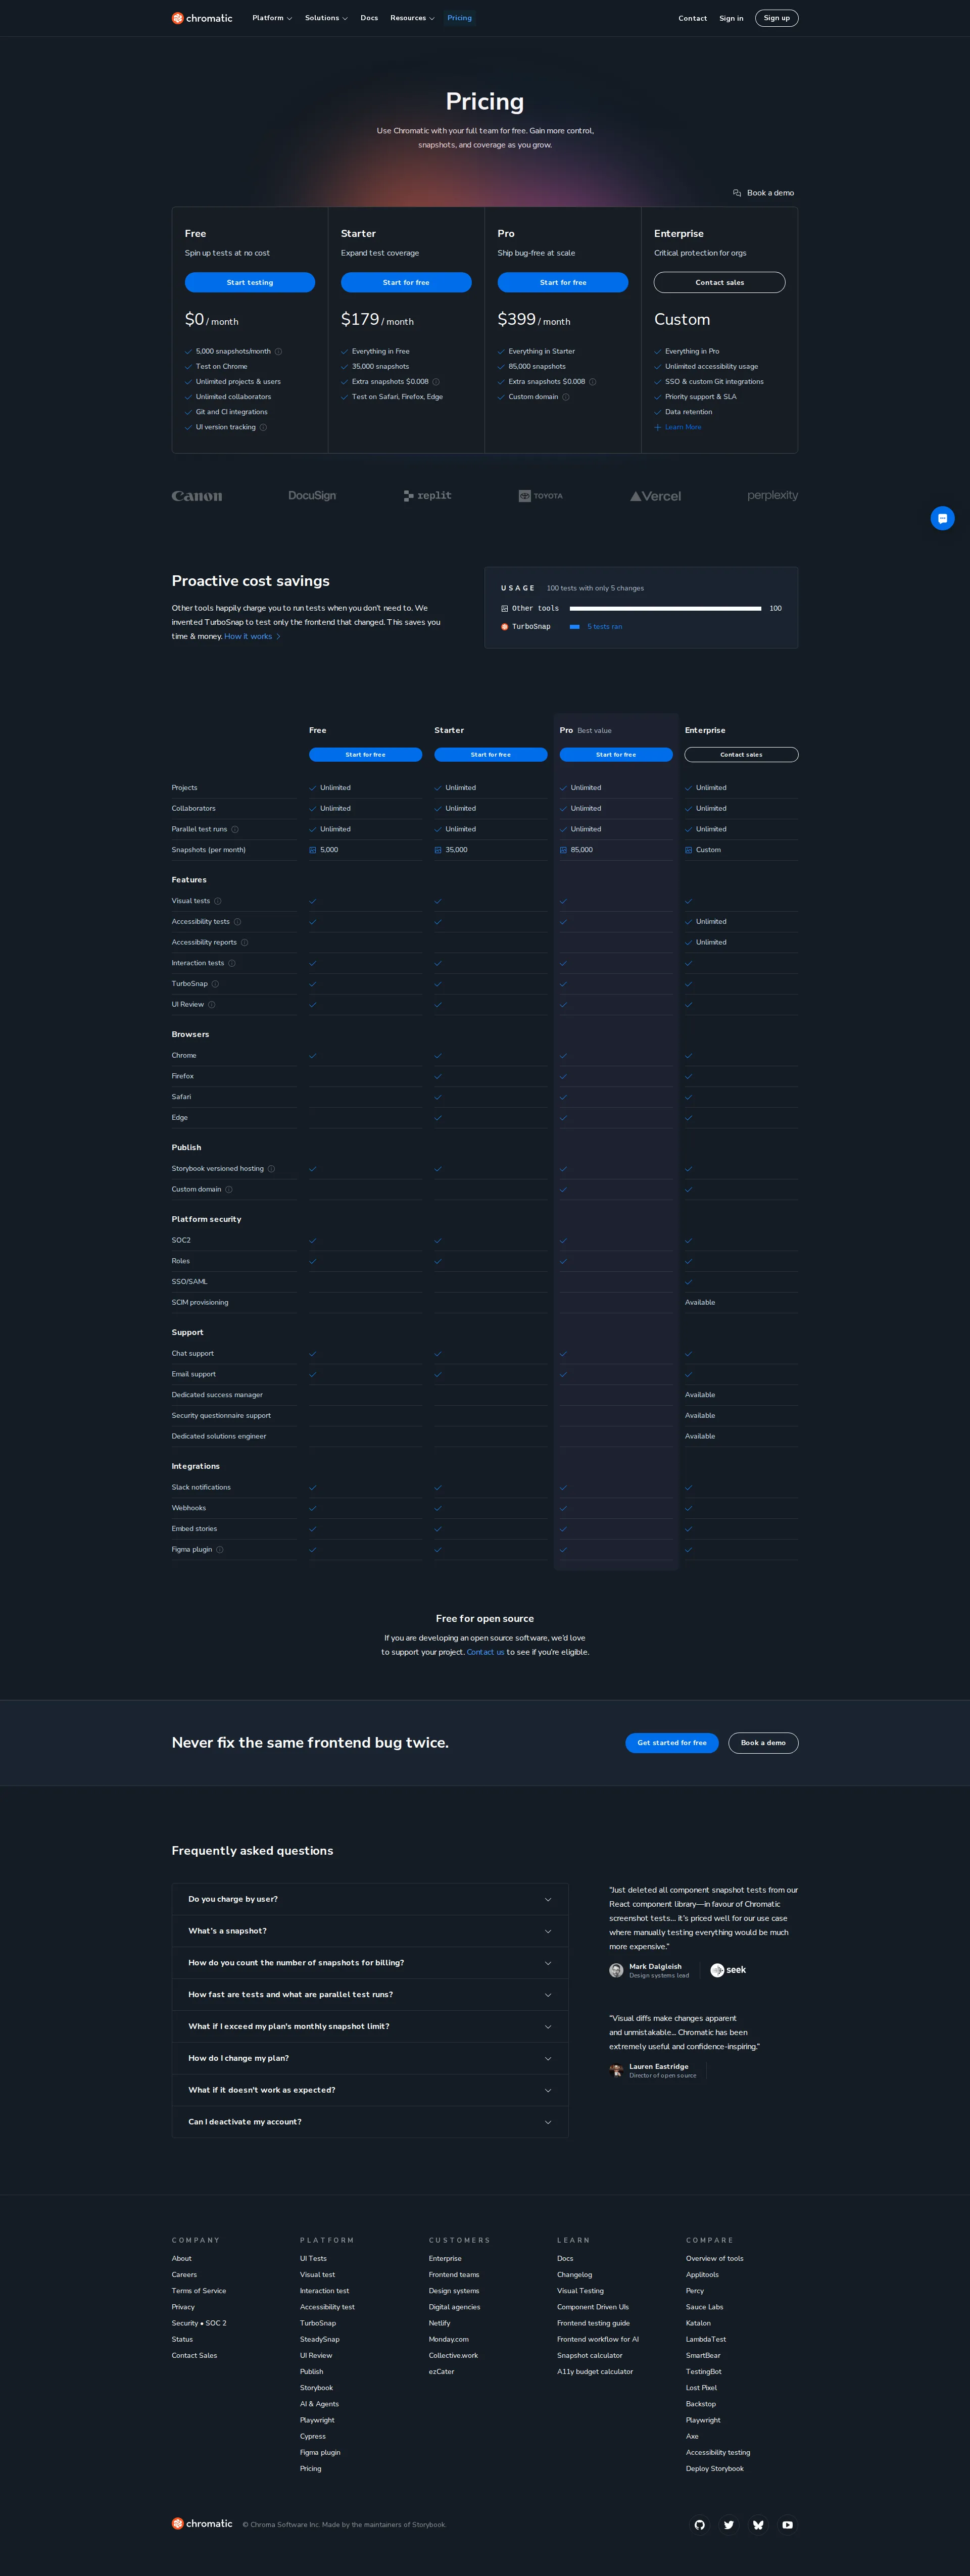Open Careers link in footer
The height and width of the screenshot is (2576, 970).
(184, 2275)
